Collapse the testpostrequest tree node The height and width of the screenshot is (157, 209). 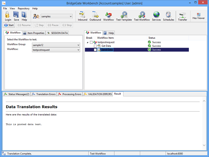coord(88,42)
